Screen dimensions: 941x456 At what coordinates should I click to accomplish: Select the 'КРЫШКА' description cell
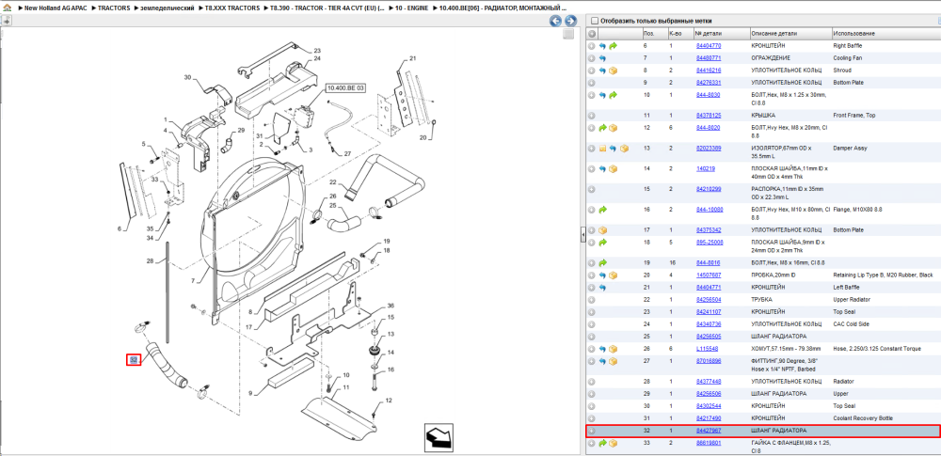pos(763,116)
